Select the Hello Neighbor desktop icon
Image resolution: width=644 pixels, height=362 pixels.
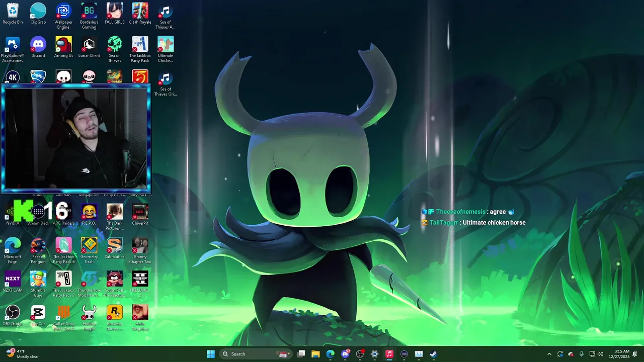coord(140,318)
